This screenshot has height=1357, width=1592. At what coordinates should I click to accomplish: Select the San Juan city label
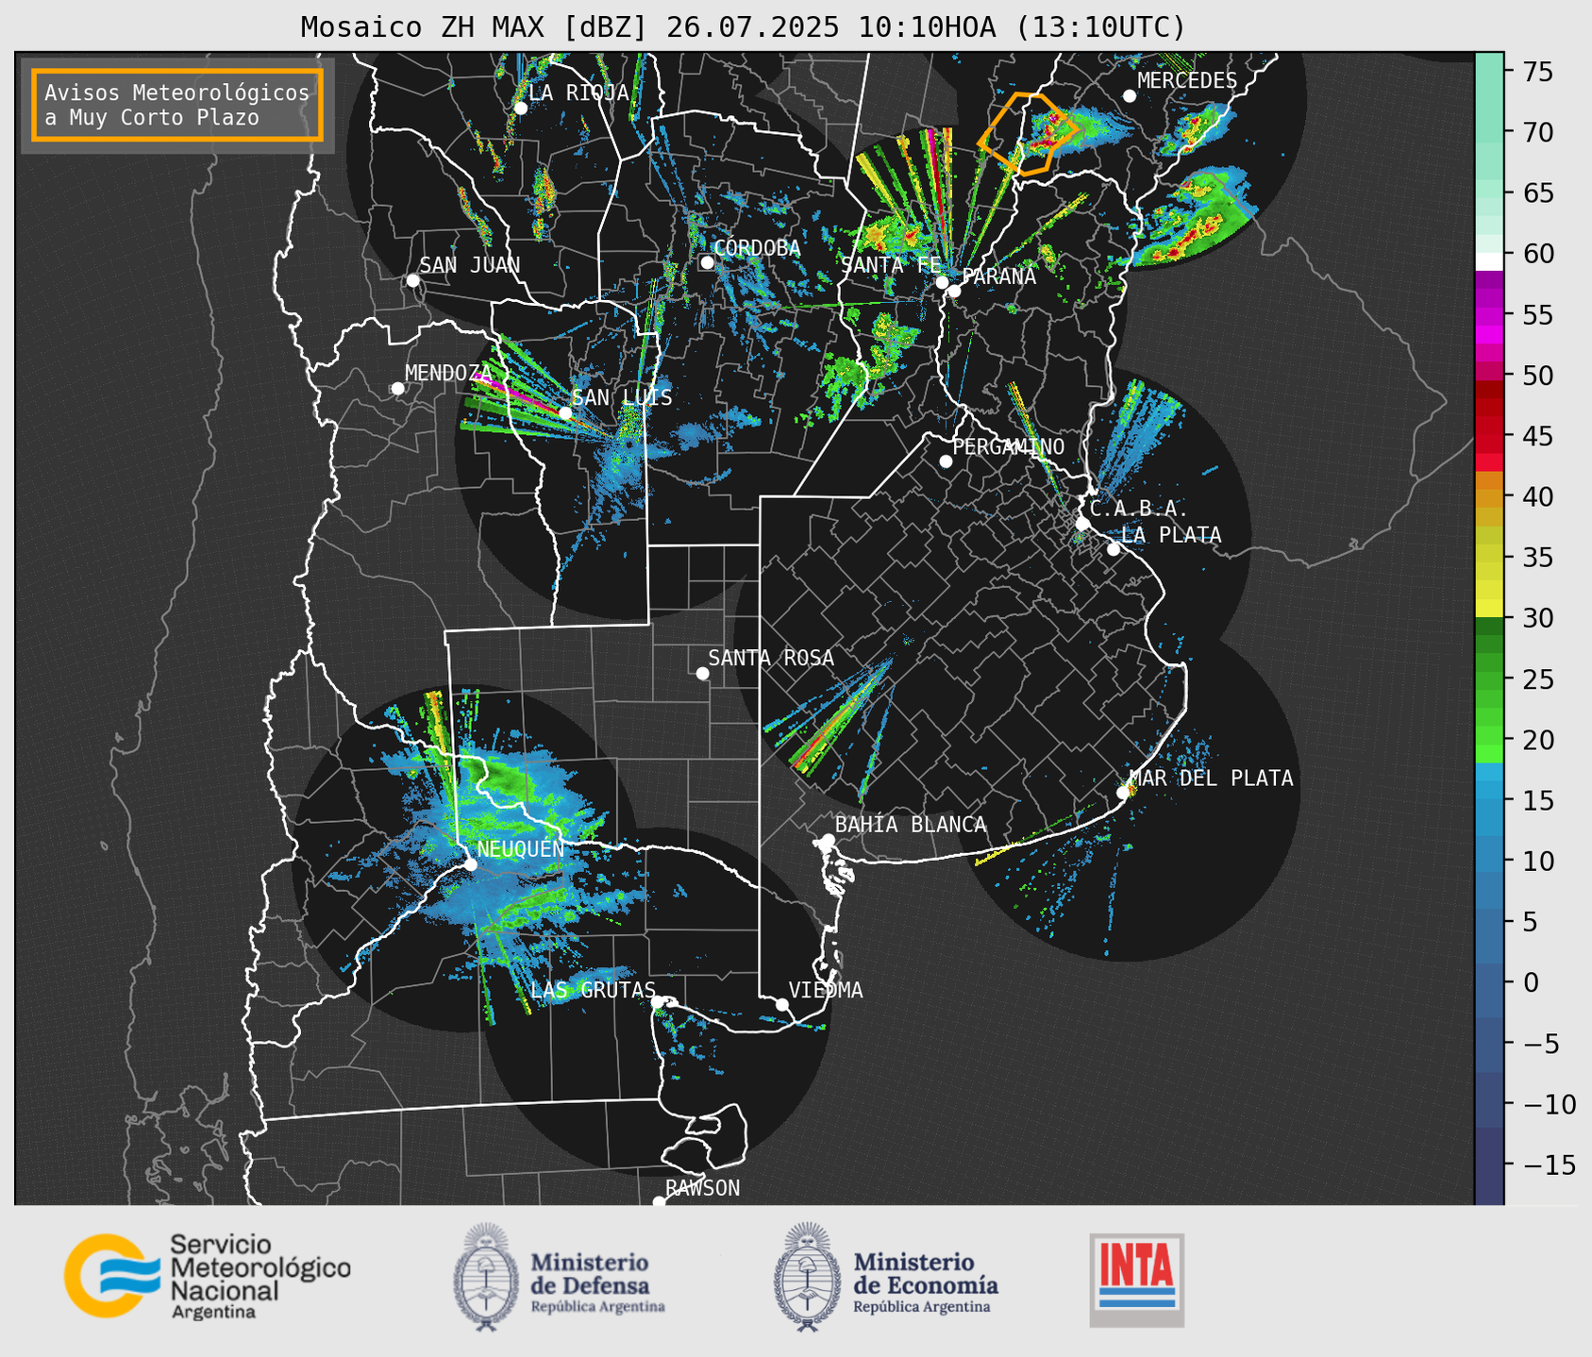pyautogui.click(x=469, y=265)
